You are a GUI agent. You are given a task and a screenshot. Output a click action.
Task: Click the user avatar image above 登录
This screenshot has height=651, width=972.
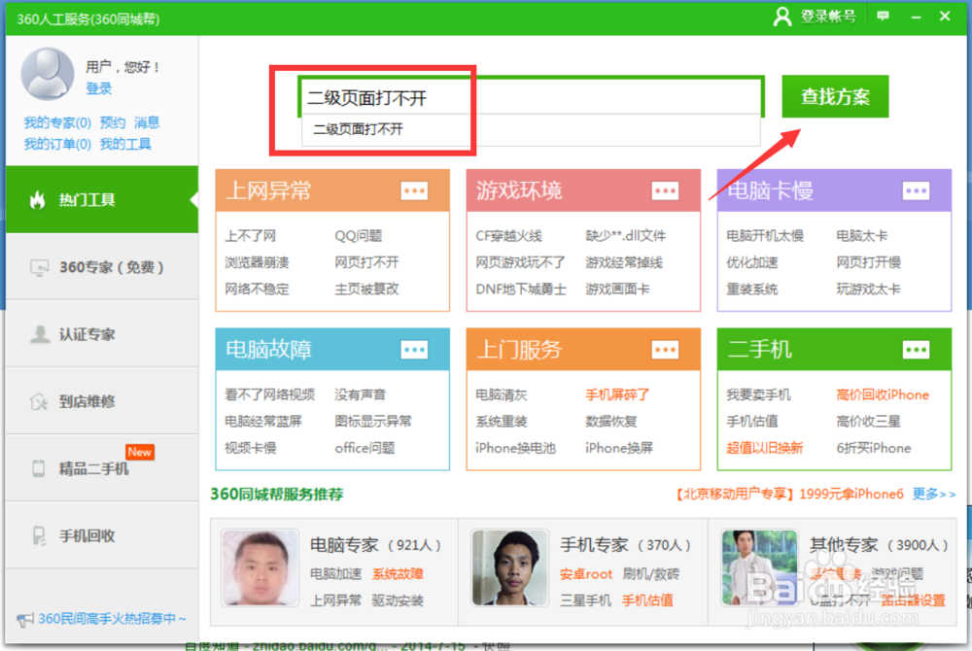[48, 73]
